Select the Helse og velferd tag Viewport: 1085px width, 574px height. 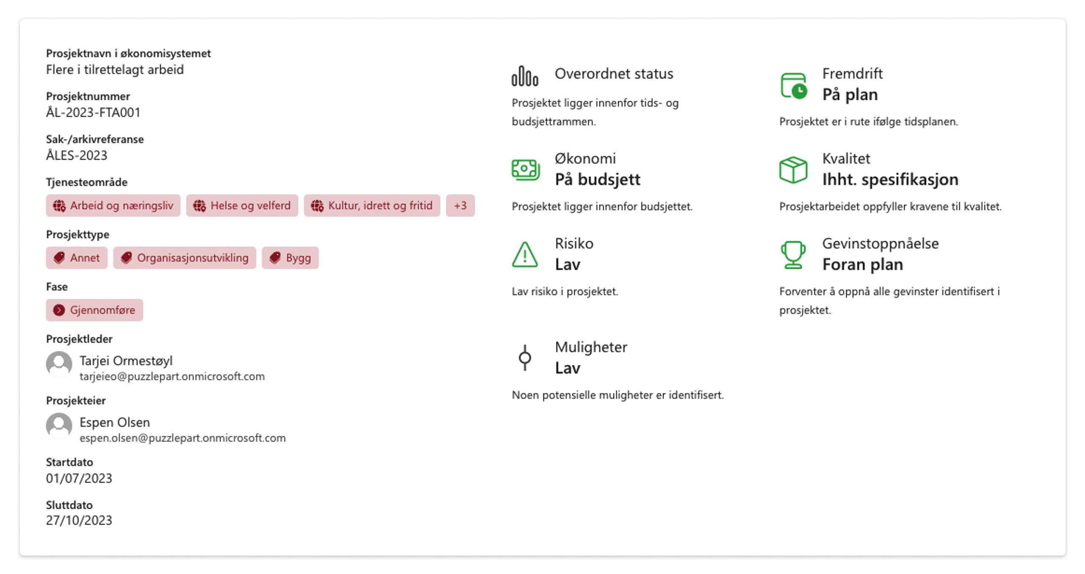point(242,206)
